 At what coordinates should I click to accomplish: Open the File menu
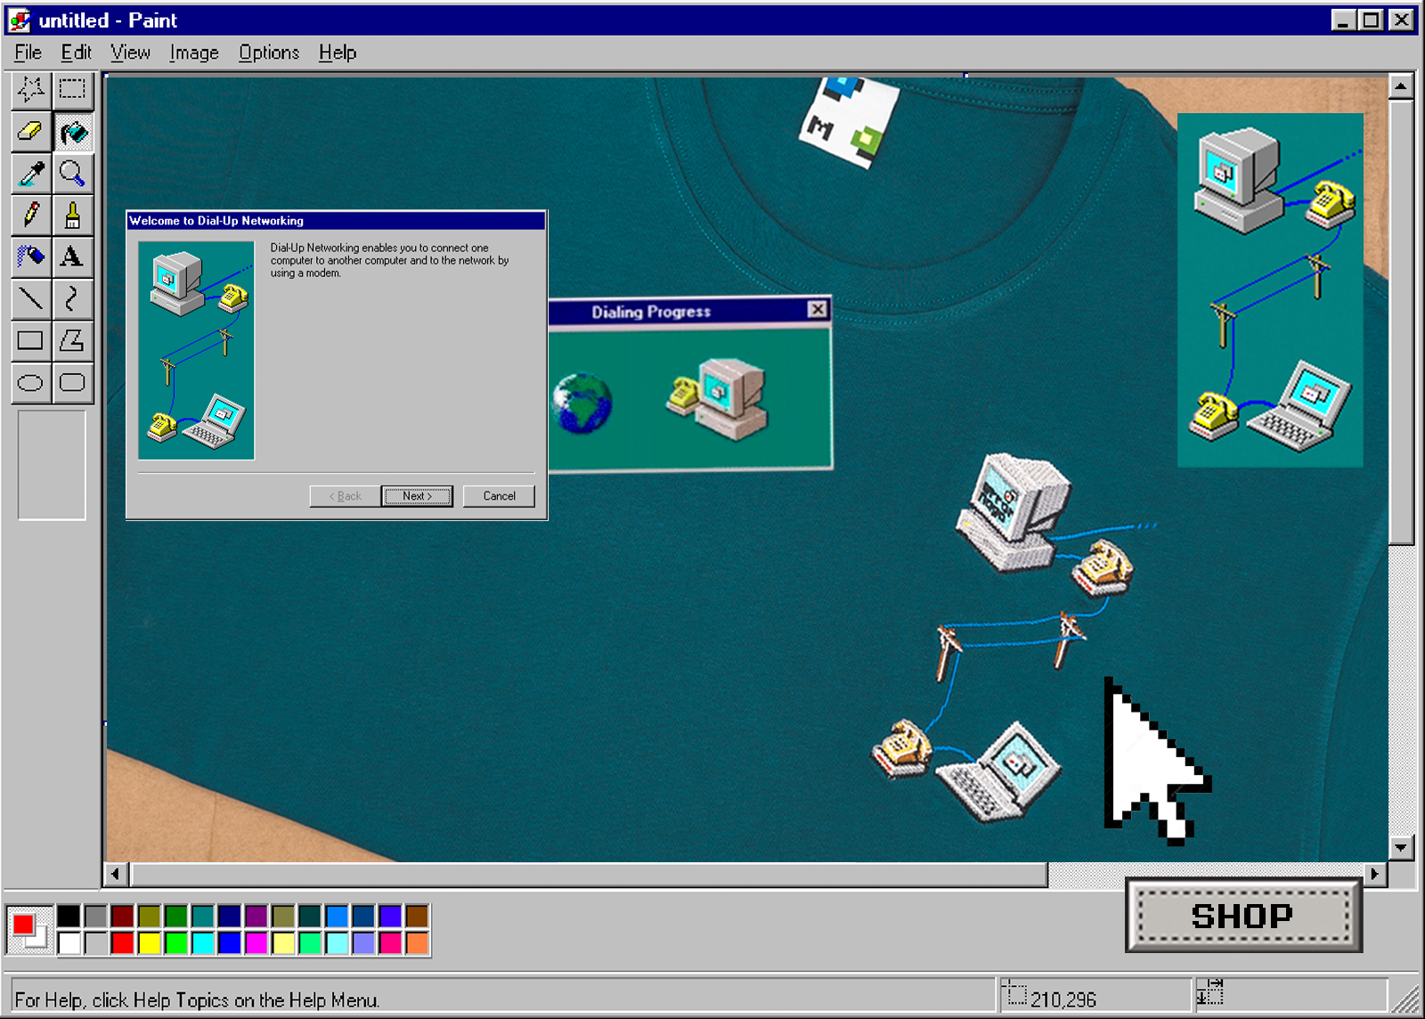[28, 53]
